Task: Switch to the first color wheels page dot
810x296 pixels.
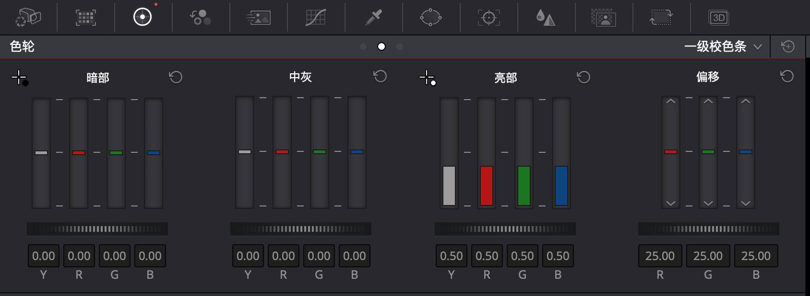Action: point(363,46)
